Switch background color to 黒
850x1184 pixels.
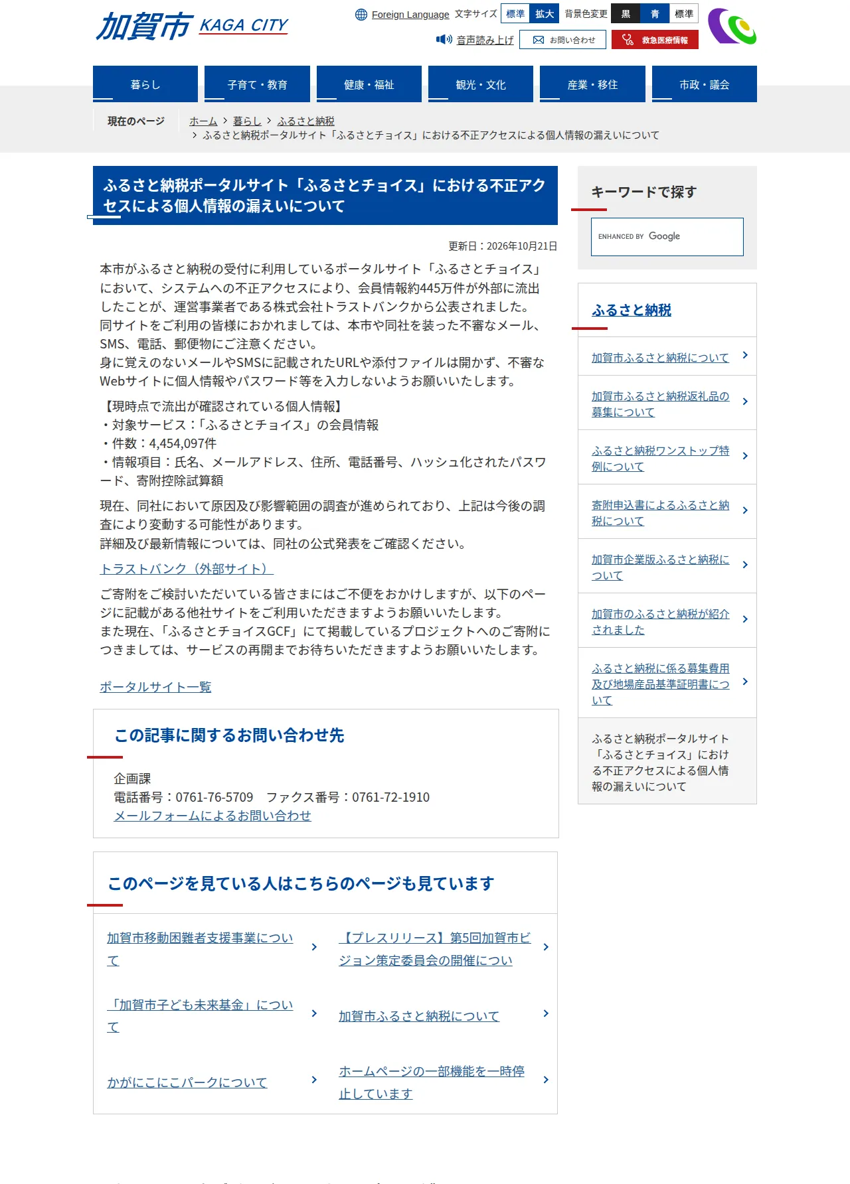[626, 14]
